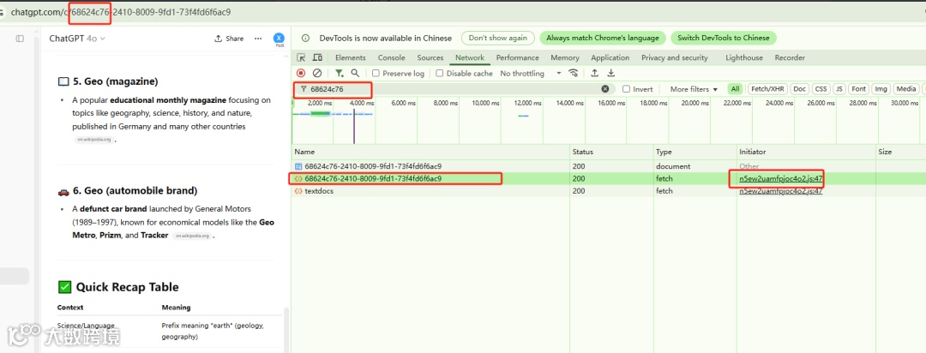Open the ChatGPT 4o model selector
This screenshot has width=926, height=353.
click(77, 39)
